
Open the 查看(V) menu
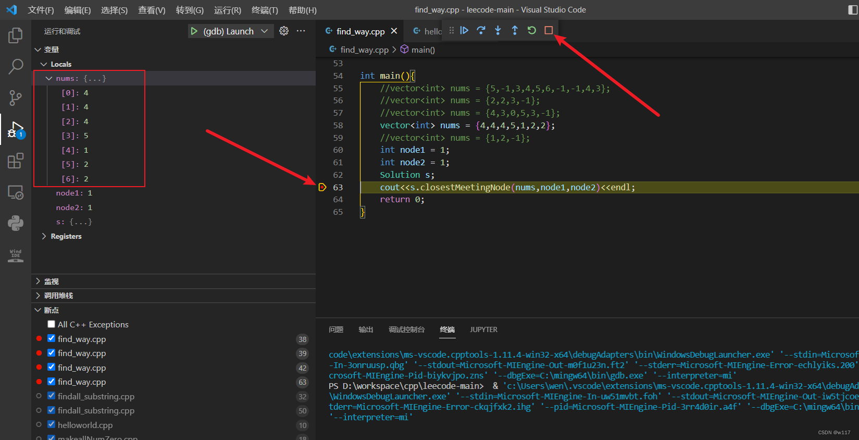pos(152,10)
